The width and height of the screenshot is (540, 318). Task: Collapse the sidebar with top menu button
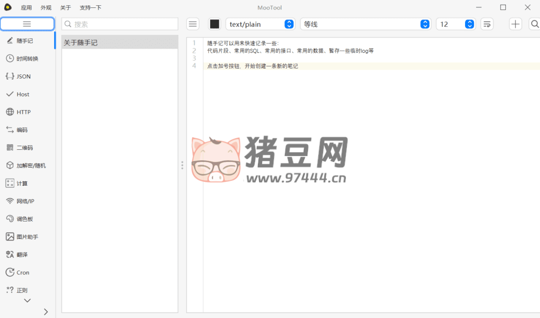click(27, 24)
